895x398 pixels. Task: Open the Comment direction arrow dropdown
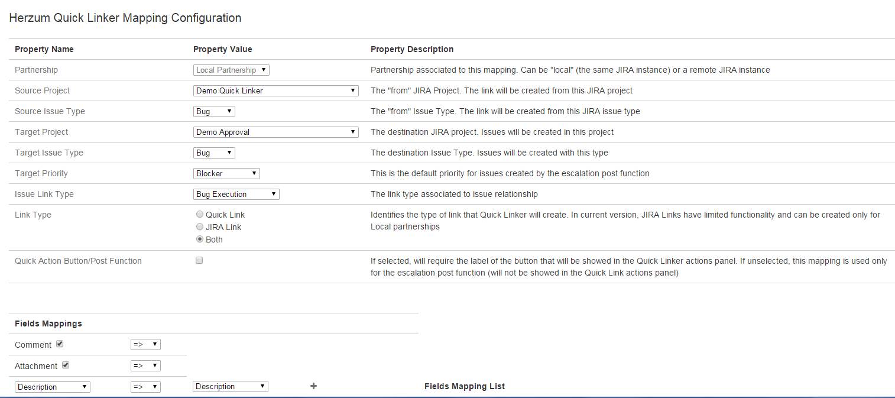coord(145,344)
